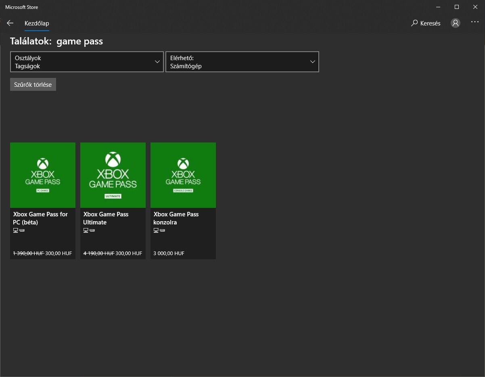
Task: Select title Xbox Game Pass Ultimate
Action: tap(106, 218)
